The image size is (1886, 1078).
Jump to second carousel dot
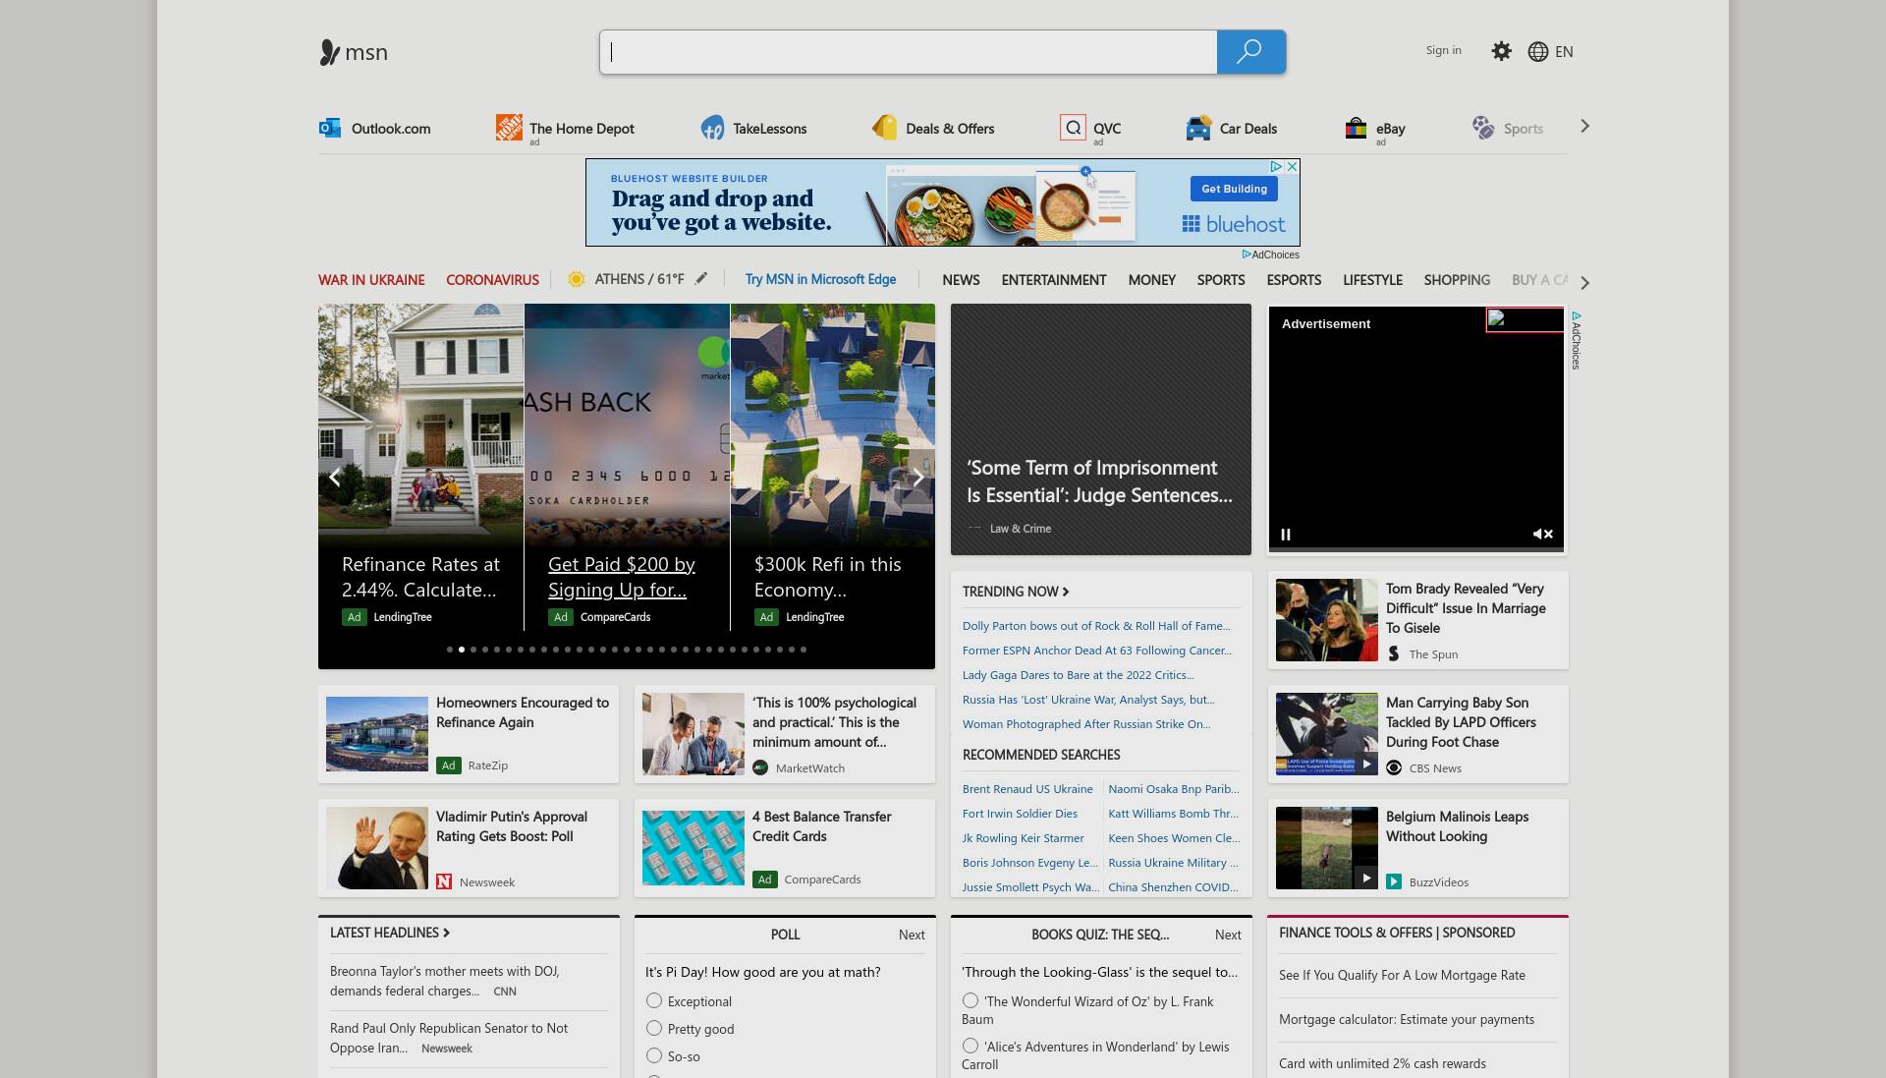tap(462, 650)
